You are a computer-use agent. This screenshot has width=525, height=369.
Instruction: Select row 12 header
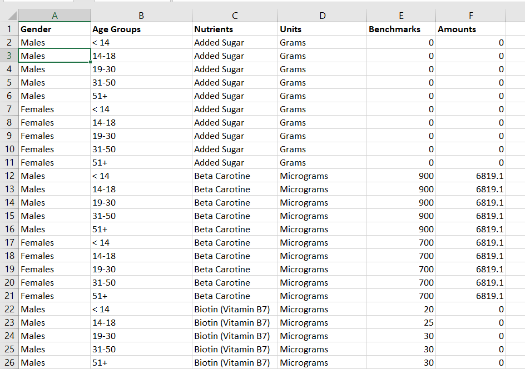[x=9, y=176]
